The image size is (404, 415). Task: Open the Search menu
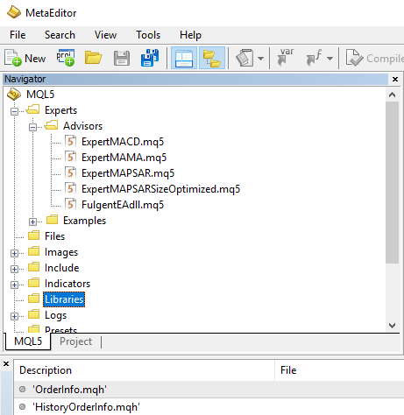[60, 35]
